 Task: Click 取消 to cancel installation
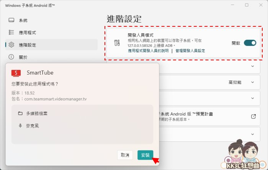coord(125,155)
